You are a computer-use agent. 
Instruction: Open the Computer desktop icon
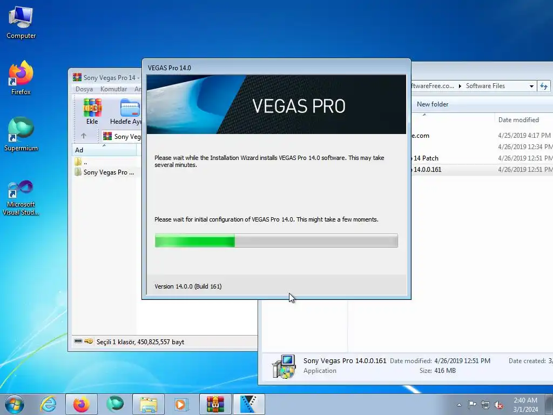pos(21,23)
